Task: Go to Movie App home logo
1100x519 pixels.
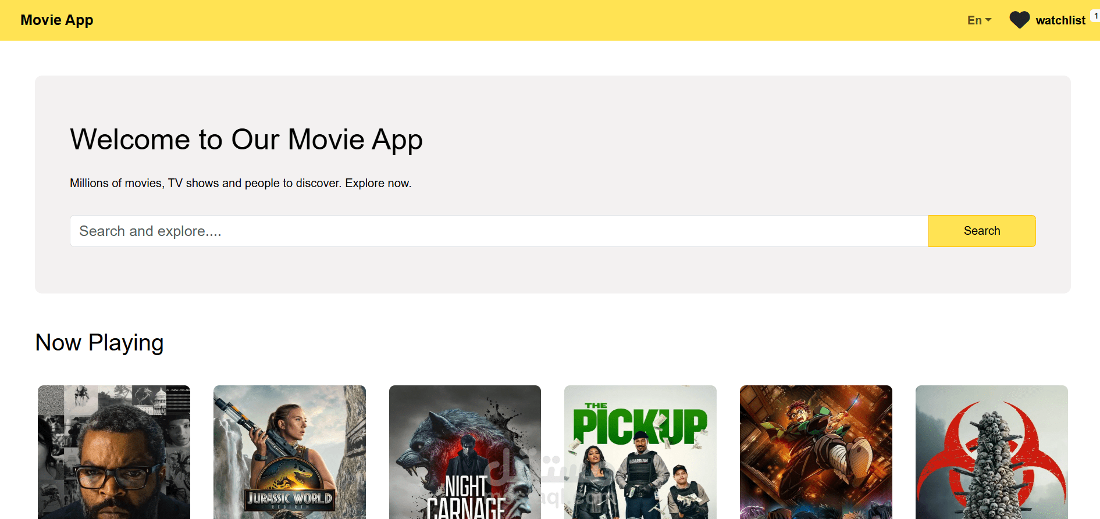Action: click(x=57, y=20)
